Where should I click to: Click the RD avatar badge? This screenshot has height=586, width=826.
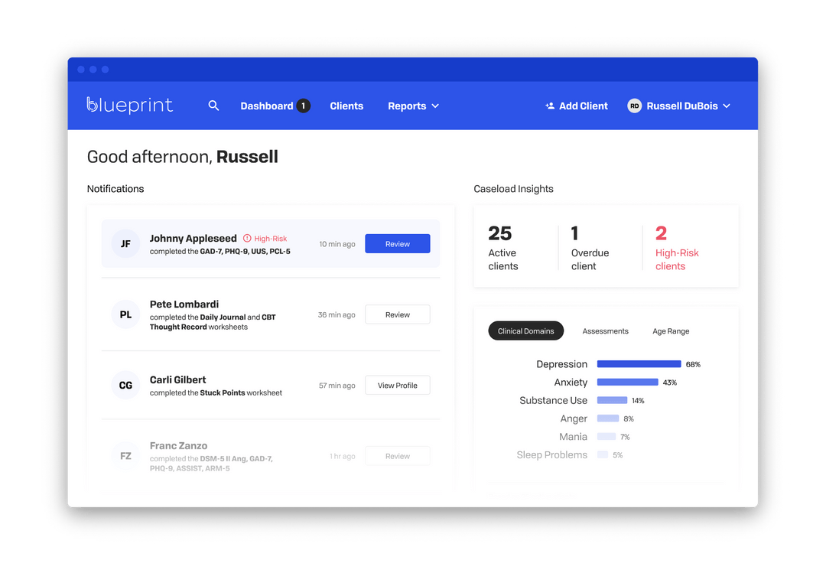click(633, 106)
